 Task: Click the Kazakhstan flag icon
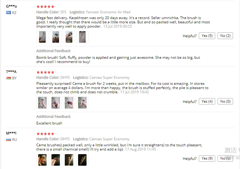8,12
